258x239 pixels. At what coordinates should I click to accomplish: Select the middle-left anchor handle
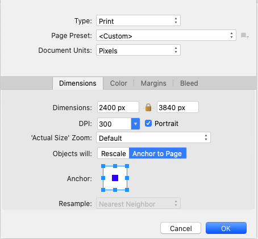coord(103,178)
